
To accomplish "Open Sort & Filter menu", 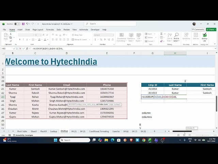I will tap(170, 37).
